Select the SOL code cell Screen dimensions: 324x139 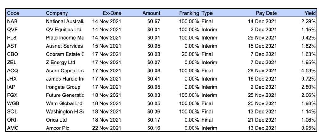click(12, 112)
